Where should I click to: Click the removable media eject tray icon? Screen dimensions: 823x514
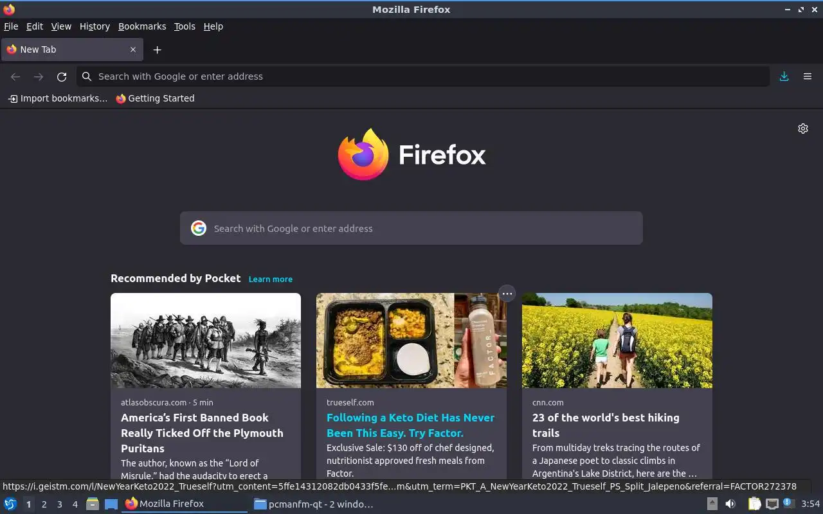pyautogui.click(x=712, y=504)
